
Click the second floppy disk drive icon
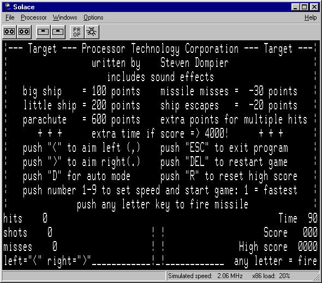(x=58, y=32)
